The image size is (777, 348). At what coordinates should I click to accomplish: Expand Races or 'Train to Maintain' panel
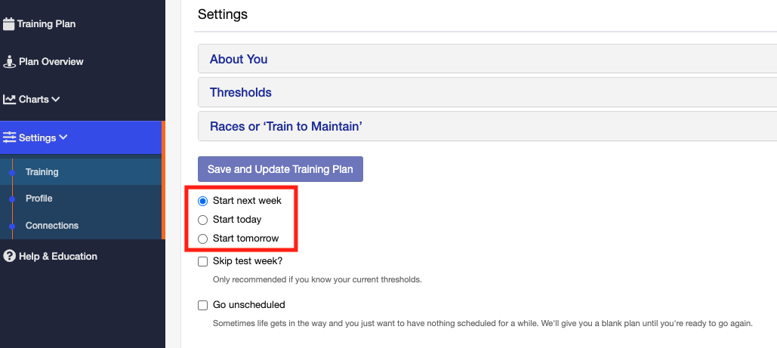(x=488, y=126)
